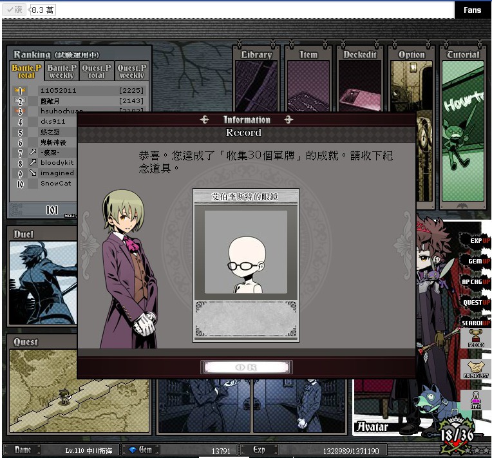492x458 pixels.
Task: Click the 101 your rank indicator
Action: tap(52, 210)
